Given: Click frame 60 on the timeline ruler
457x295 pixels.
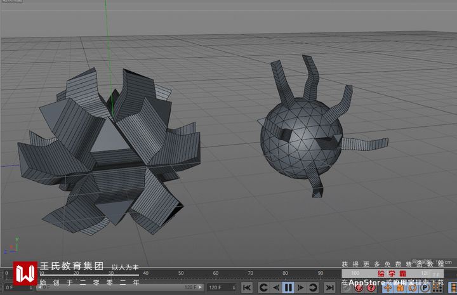Looking at the screenshot, I should (x=215, y=273).
